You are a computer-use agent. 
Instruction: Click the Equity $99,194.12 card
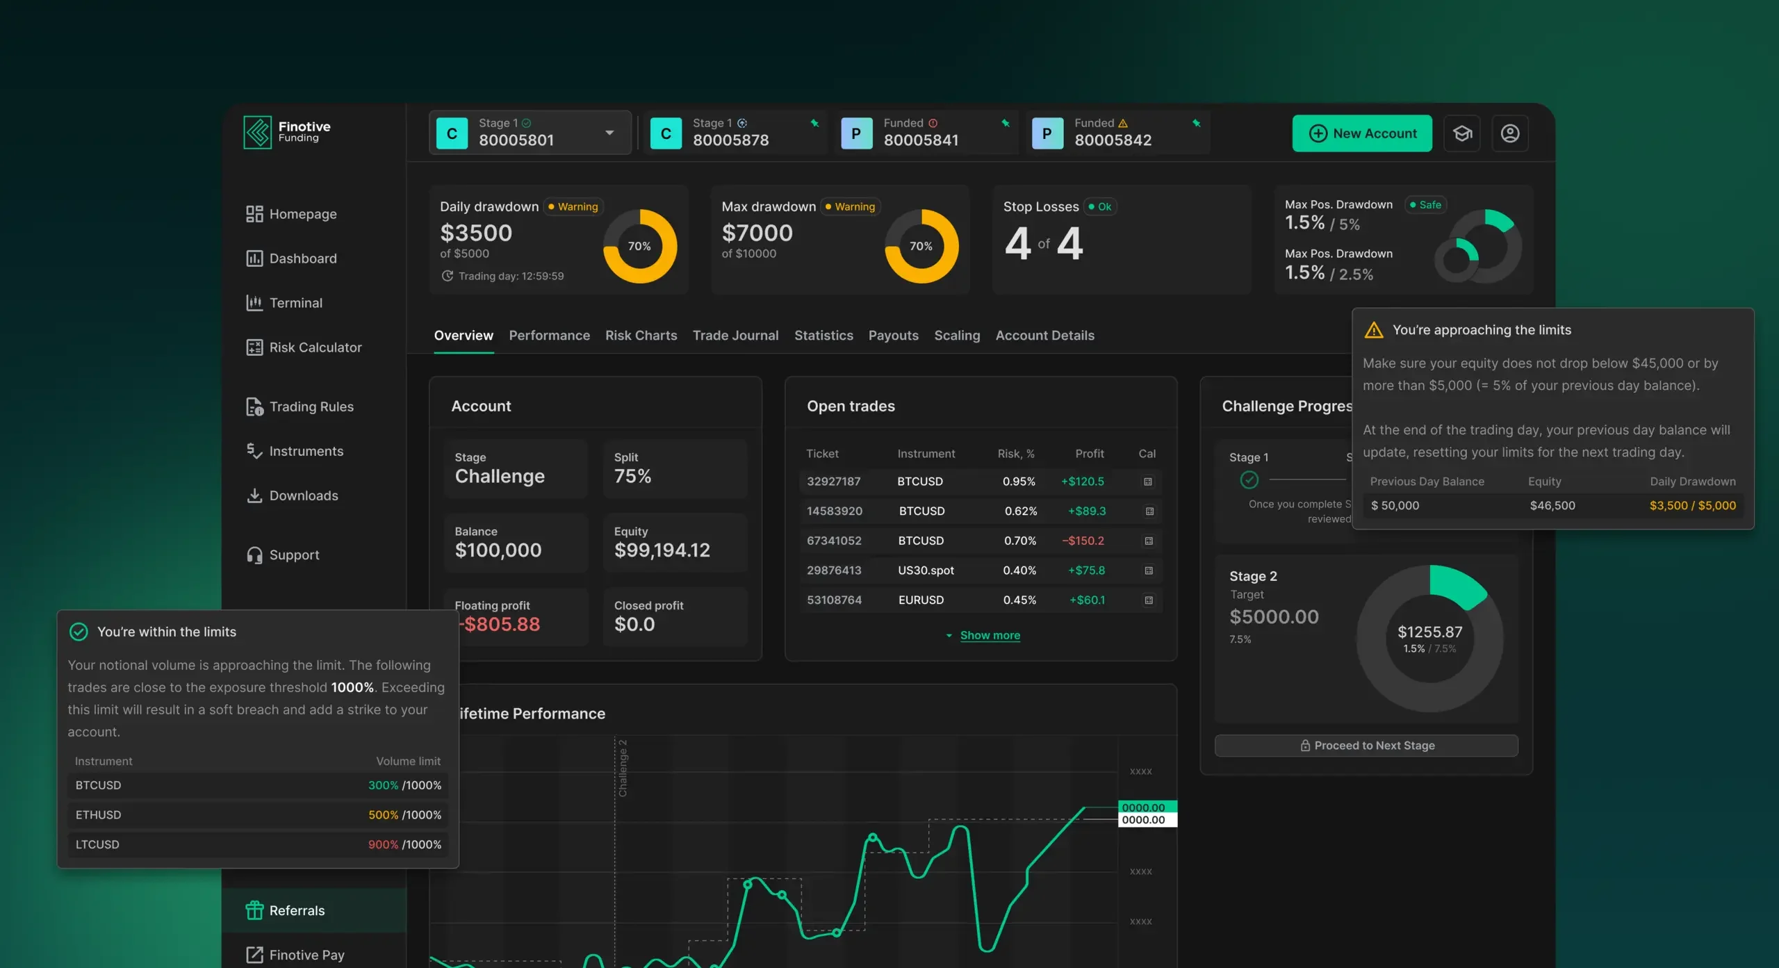pyautogui.click(x=675, y=543)
